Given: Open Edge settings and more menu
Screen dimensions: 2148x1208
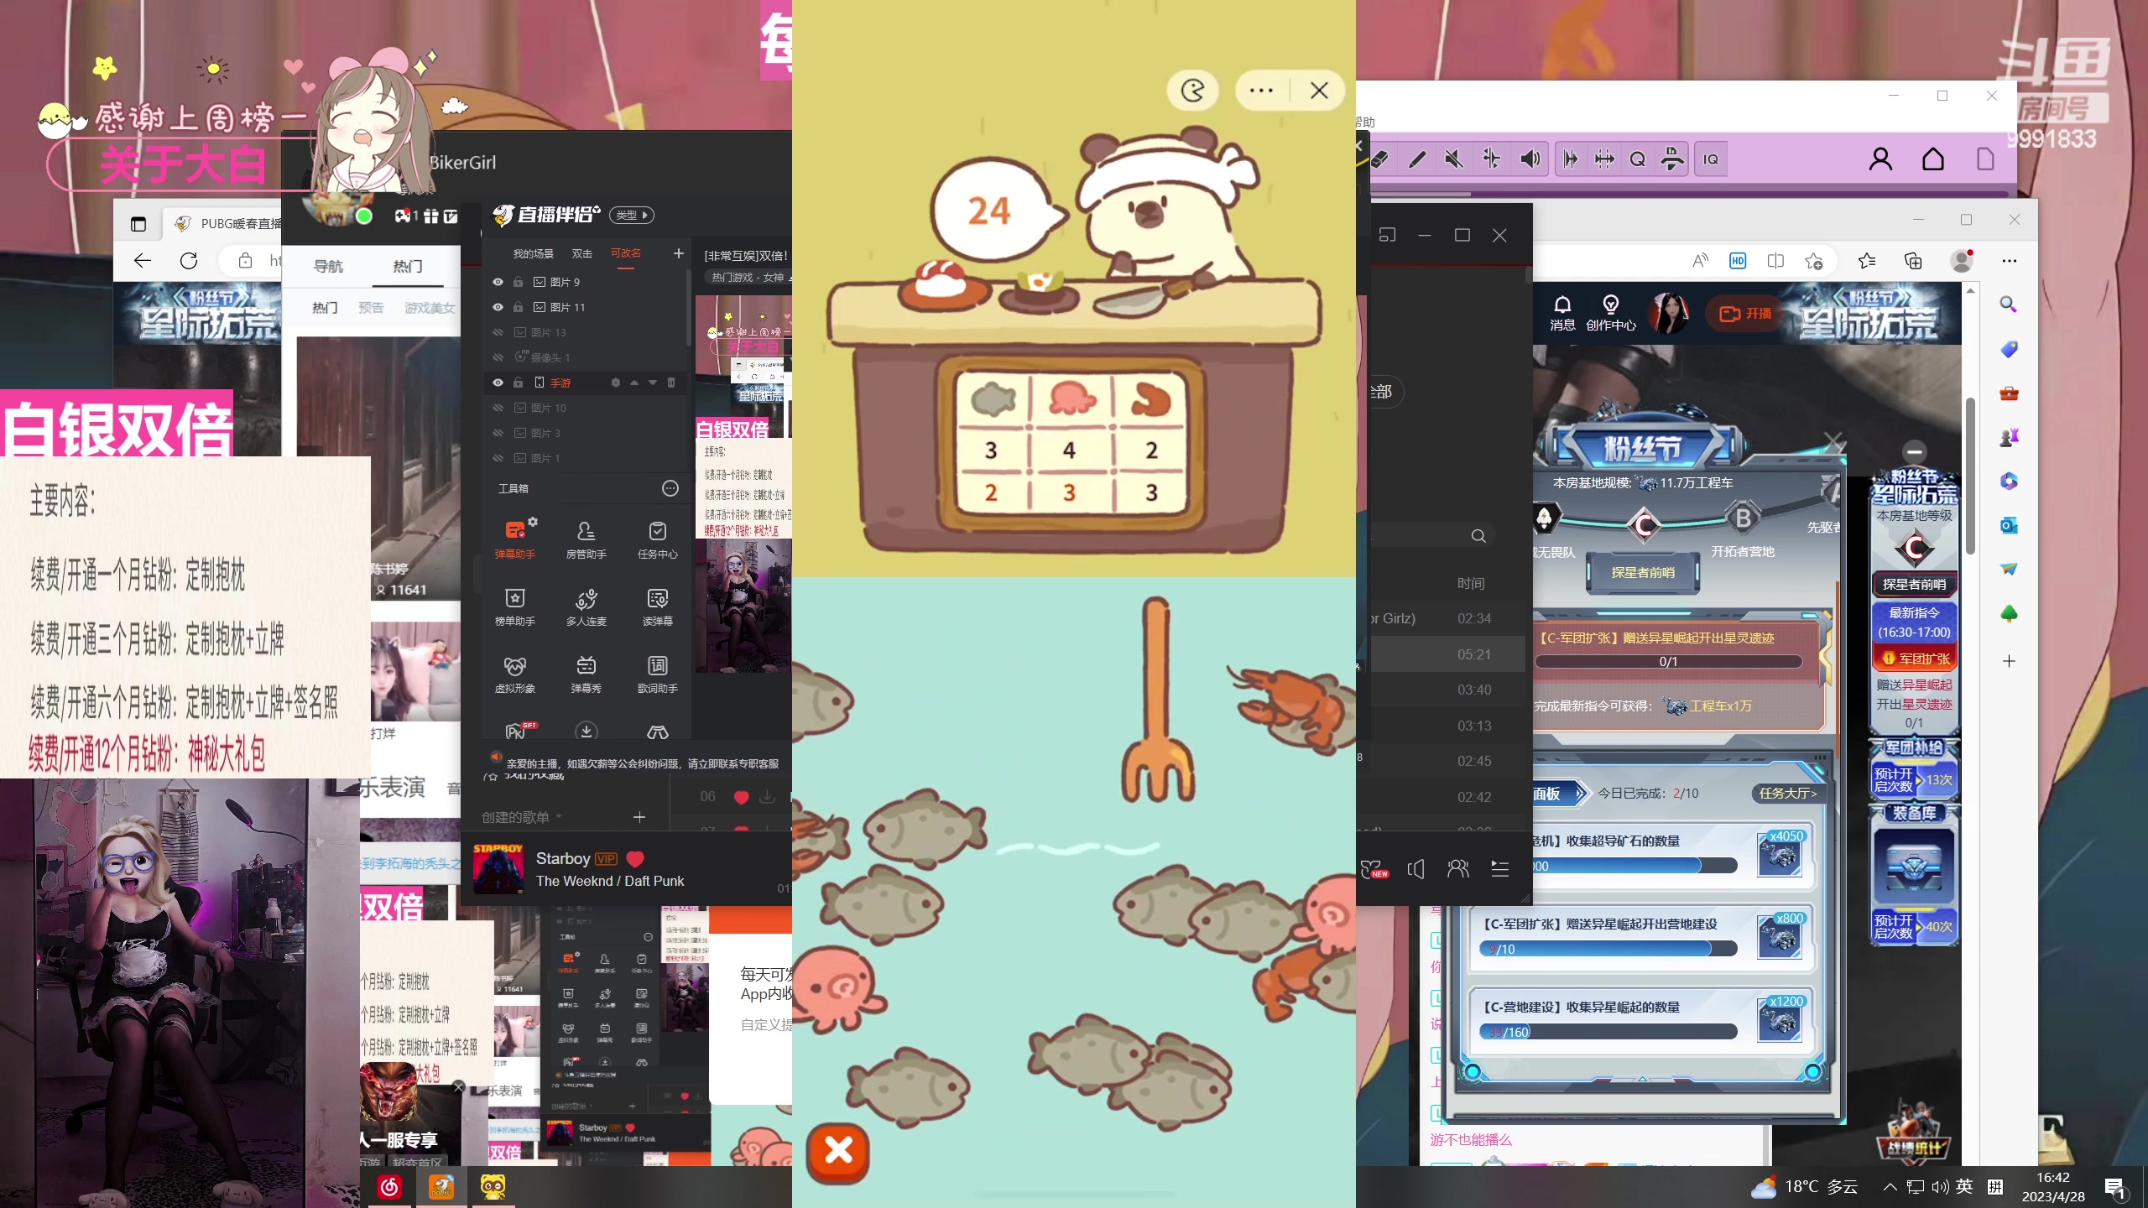Looking at the screenshot, I should click(x=2010, y=261).
